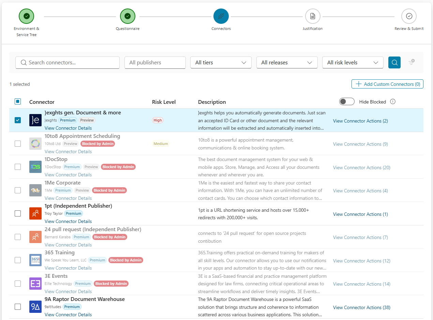Click the Medium risk badge

[x=161, y=144]
